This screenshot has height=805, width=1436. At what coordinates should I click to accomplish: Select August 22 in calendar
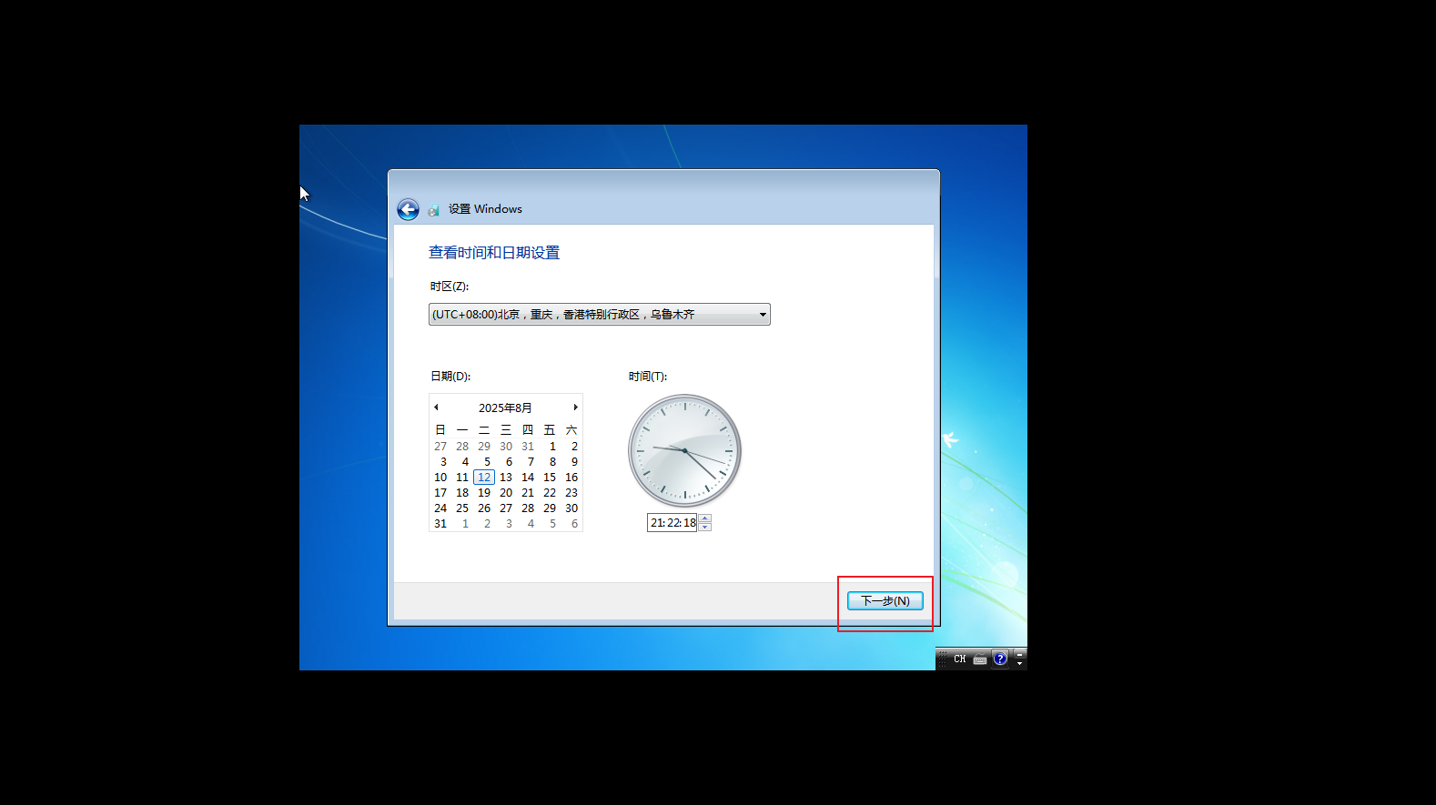click(x=550, y=493)
